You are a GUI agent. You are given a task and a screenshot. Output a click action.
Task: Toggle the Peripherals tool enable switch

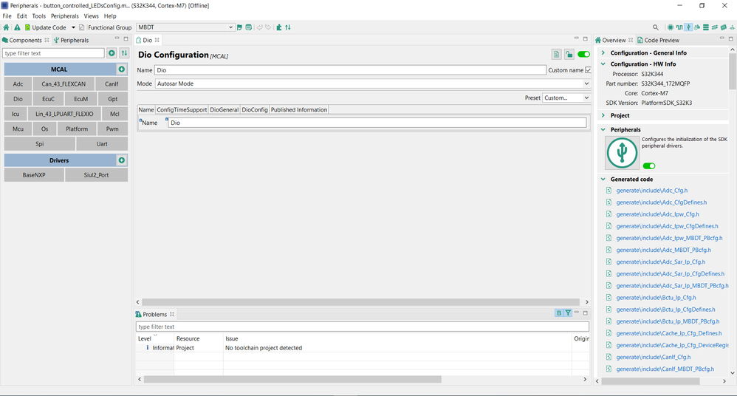coord(649,166)
